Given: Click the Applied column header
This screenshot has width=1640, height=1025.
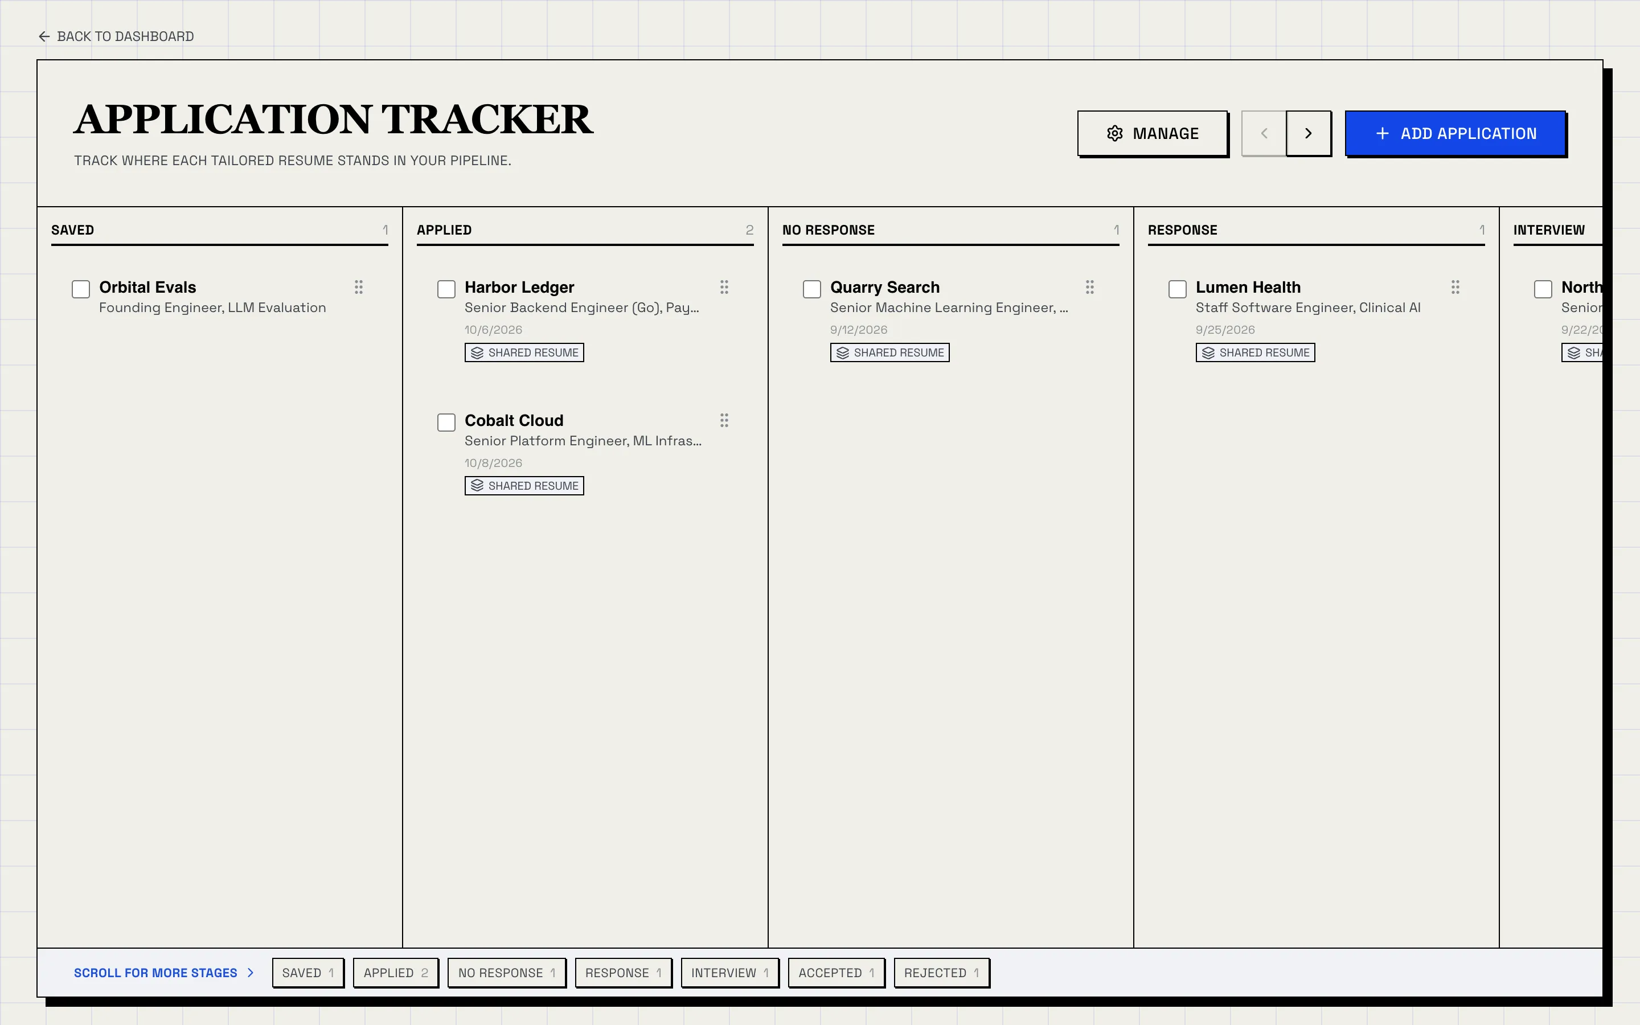Looking at the screenshot, I should click(444, 230).
